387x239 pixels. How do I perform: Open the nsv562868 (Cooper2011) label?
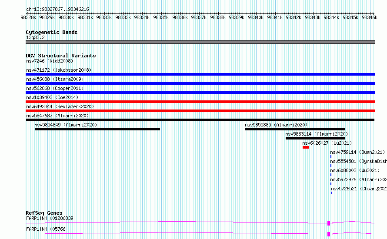(55, 88)
